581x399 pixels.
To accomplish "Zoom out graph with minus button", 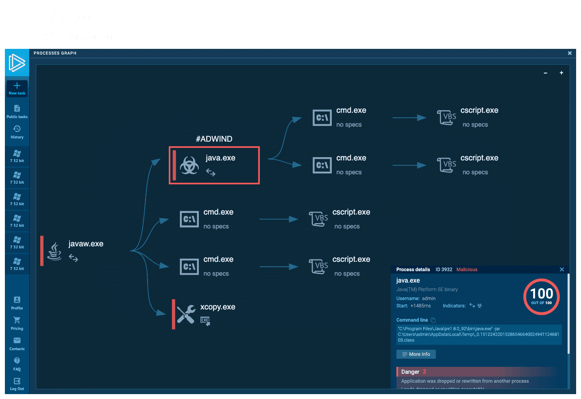I will click(546, 73).
